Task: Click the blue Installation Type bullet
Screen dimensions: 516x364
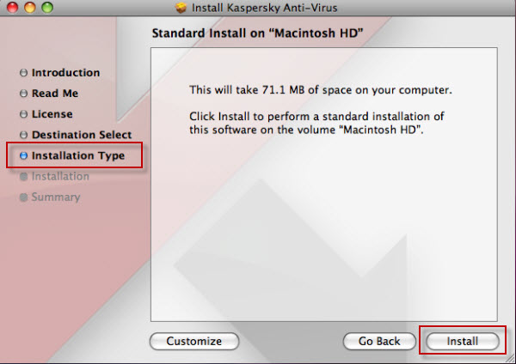Action: [23, 155]
